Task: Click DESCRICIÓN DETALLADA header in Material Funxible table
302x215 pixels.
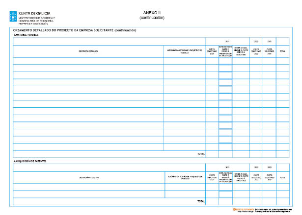Action: tap(88, 51)
